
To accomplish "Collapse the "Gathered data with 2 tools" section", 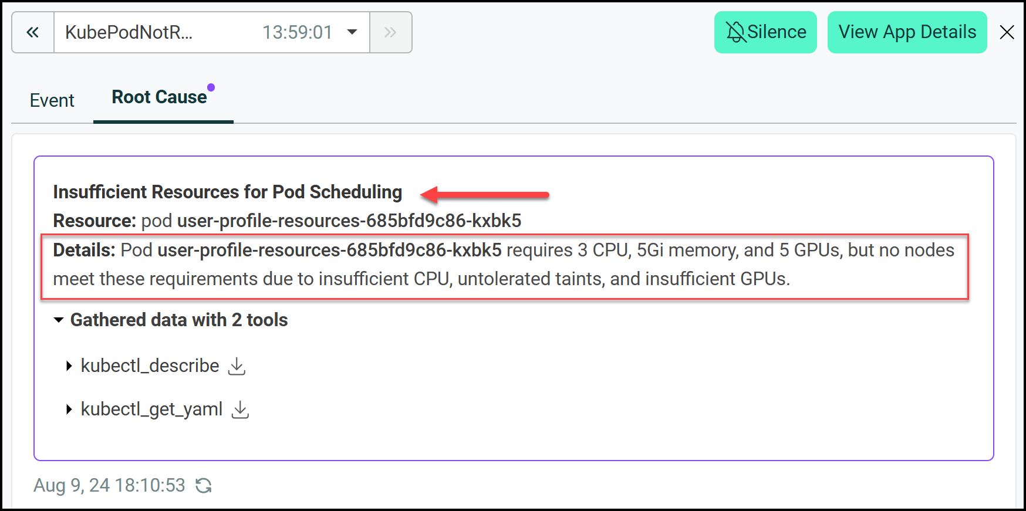I will pos(59,320).
